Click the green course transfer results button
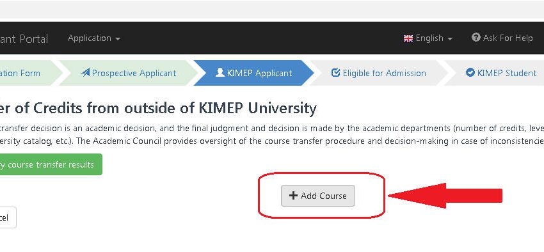544x252 pixels. pos(51,164)
